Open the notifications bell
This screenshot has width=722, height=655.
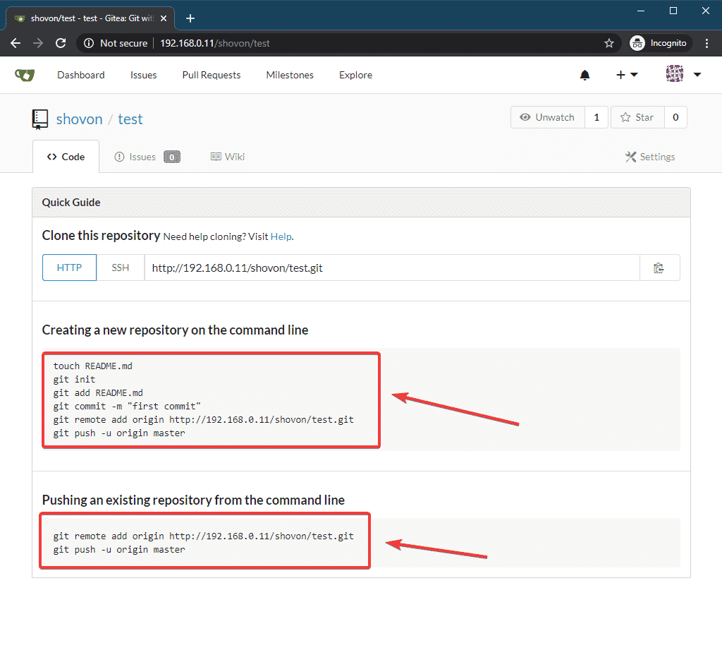(585, 75)
